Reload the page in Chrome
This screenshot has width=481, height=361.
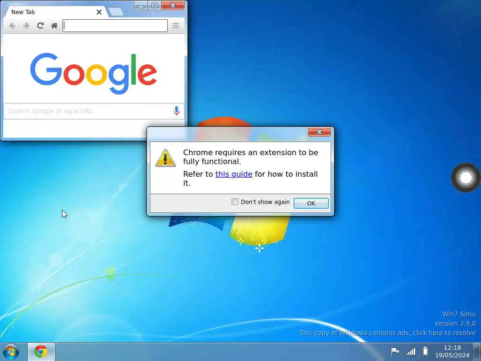pyautogui.click(x=40, y=26)
